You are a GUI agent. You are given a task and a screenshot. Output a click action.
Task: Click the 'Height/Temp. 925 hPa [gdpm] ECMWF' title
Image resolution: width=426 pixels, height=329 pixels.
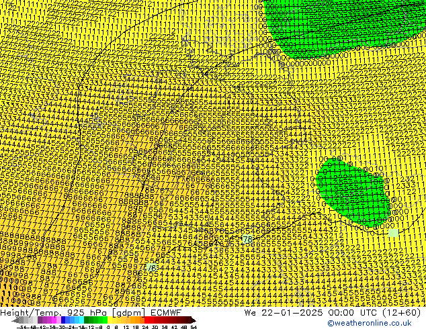(91, 312)
